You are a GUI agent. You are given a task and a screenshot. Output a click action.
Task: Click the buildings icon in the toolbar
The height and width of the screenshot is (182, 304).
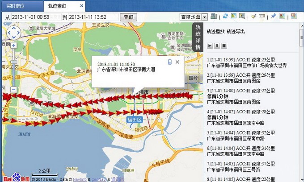pyautogui.click(x=214, y=17)
